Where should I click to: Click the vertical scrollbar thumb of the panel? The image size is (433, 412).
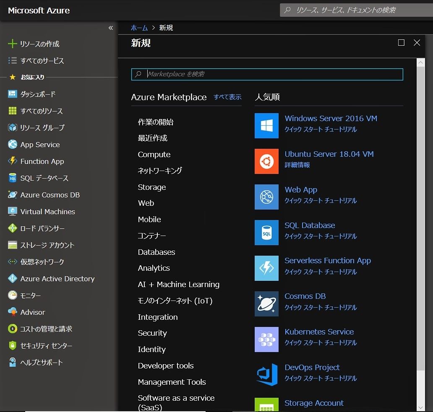(x=420, y=218)
